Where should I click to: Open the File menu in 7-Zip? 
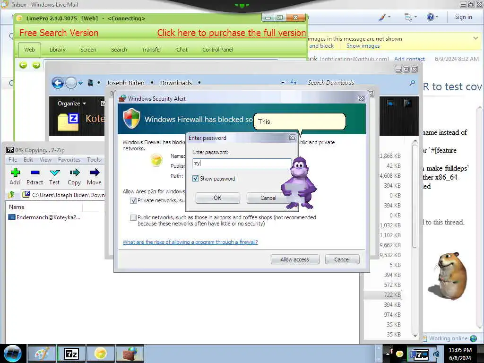coord(13,160)
